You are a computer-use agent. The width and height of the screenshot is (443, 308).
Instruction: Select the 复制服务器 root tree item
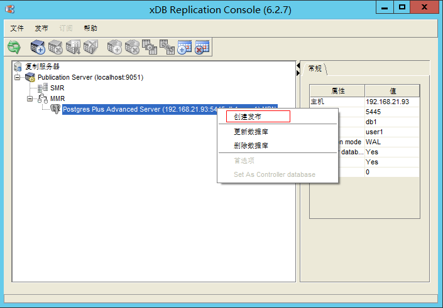pos(42,66)
